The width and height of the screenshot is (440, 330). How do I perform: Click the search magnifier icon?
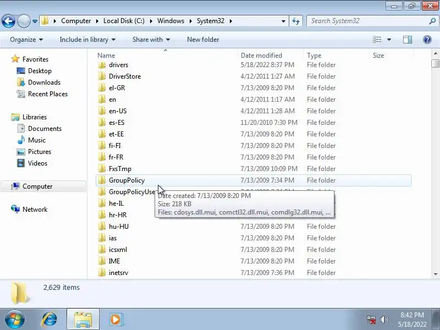[432, 21]
